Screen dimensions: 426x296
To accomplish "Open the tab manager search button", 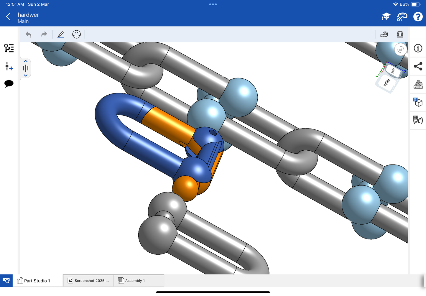I will 6,281.
